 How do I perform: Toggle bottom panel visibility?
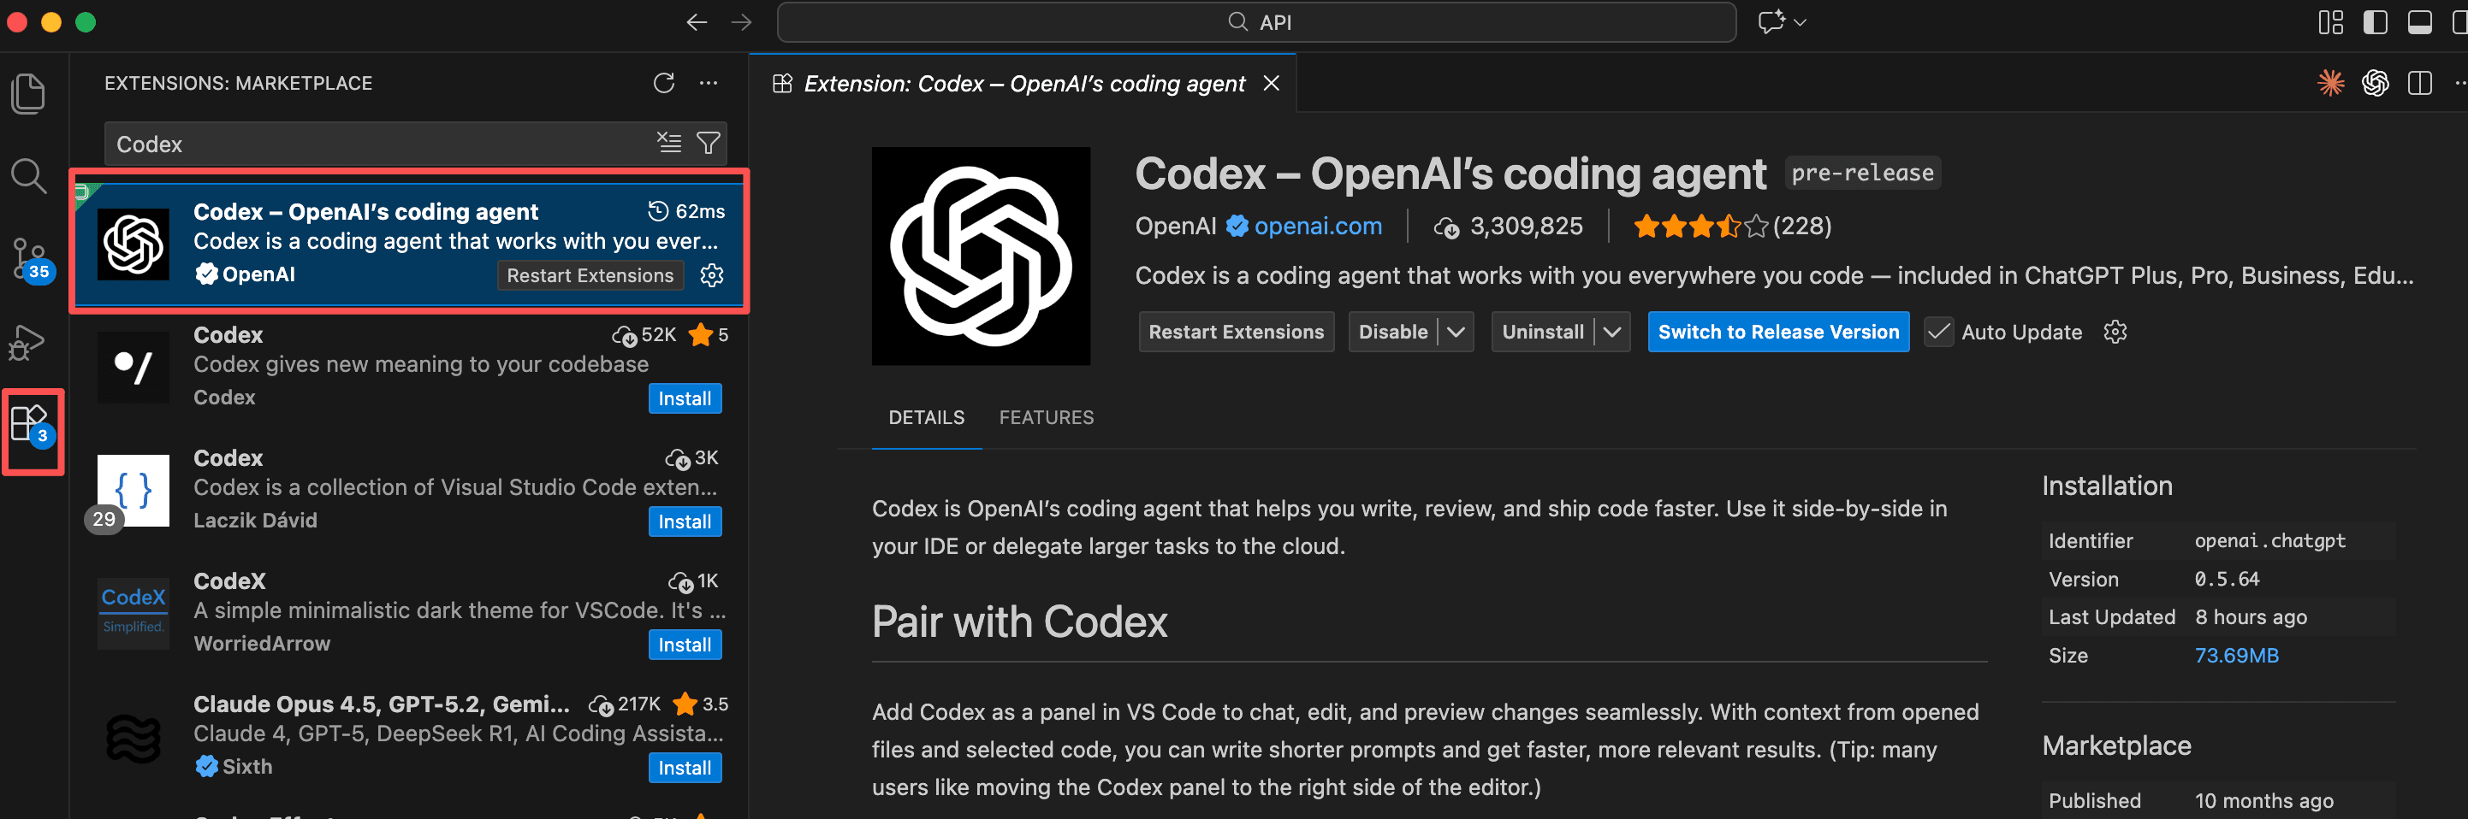point(2419,22)
